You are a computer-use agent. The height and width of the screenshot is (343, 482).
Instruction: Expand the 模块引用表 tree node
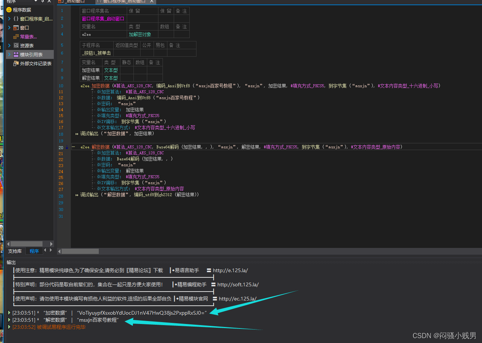click(x=9, y=54)
